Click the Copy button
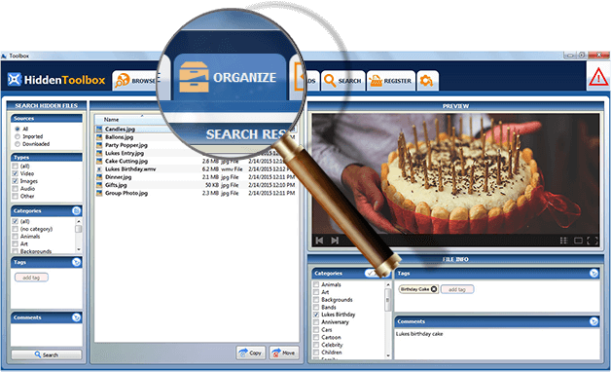 251,353
